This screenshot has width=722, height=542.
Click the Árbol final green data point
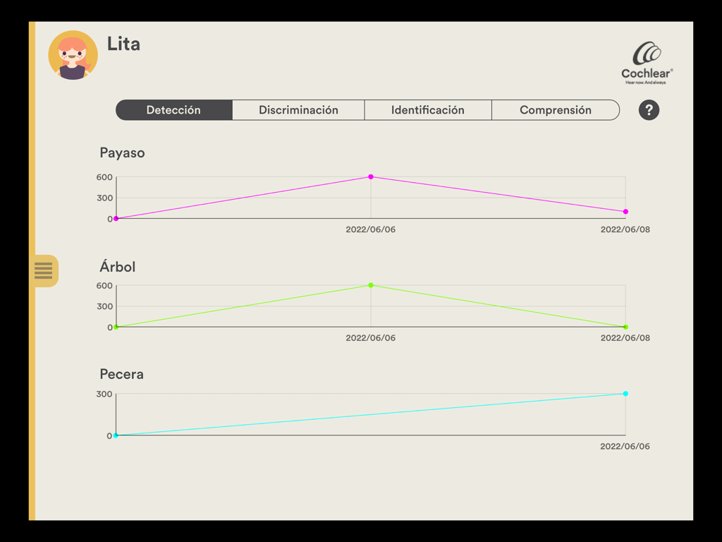pos(625,327)
